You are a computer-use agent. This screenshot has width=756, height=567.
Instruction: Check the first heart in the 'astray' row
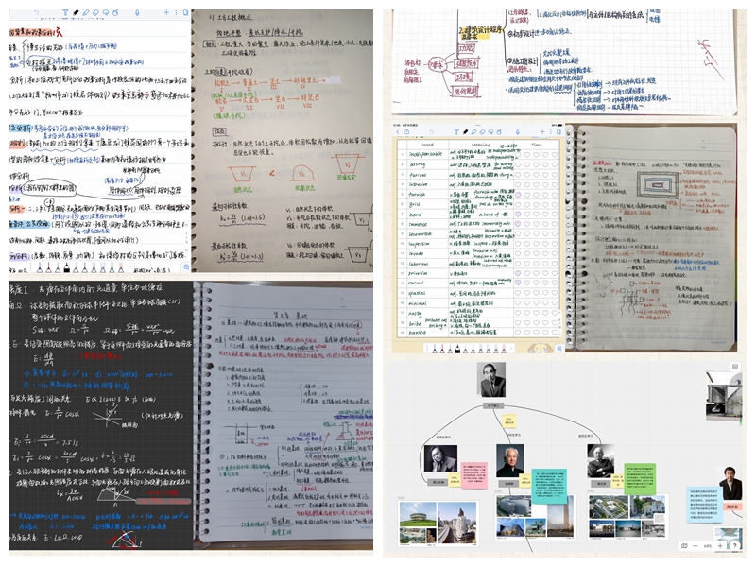tap(519, 163)
